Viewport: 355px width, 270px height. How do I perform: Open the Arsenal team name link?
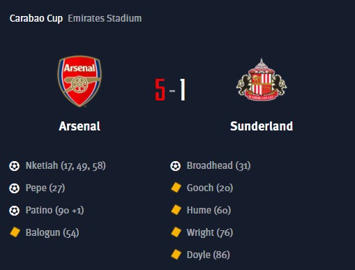[80, 126]
